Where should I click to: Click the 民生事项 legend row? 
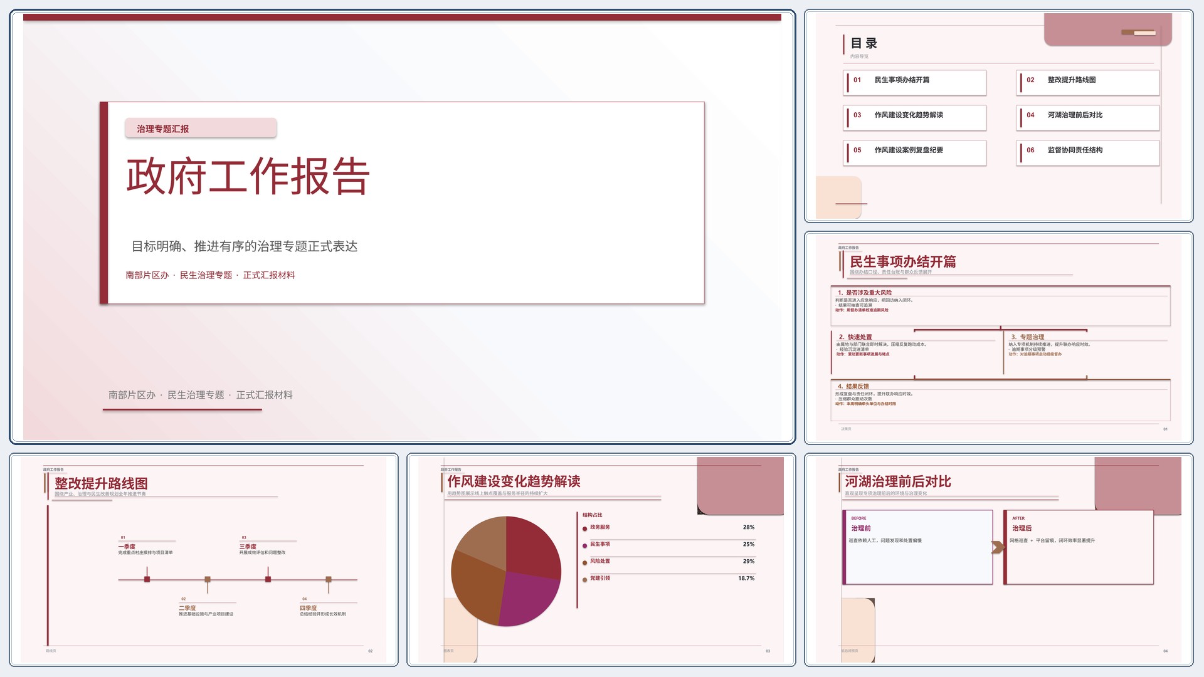tap(668, 544)
